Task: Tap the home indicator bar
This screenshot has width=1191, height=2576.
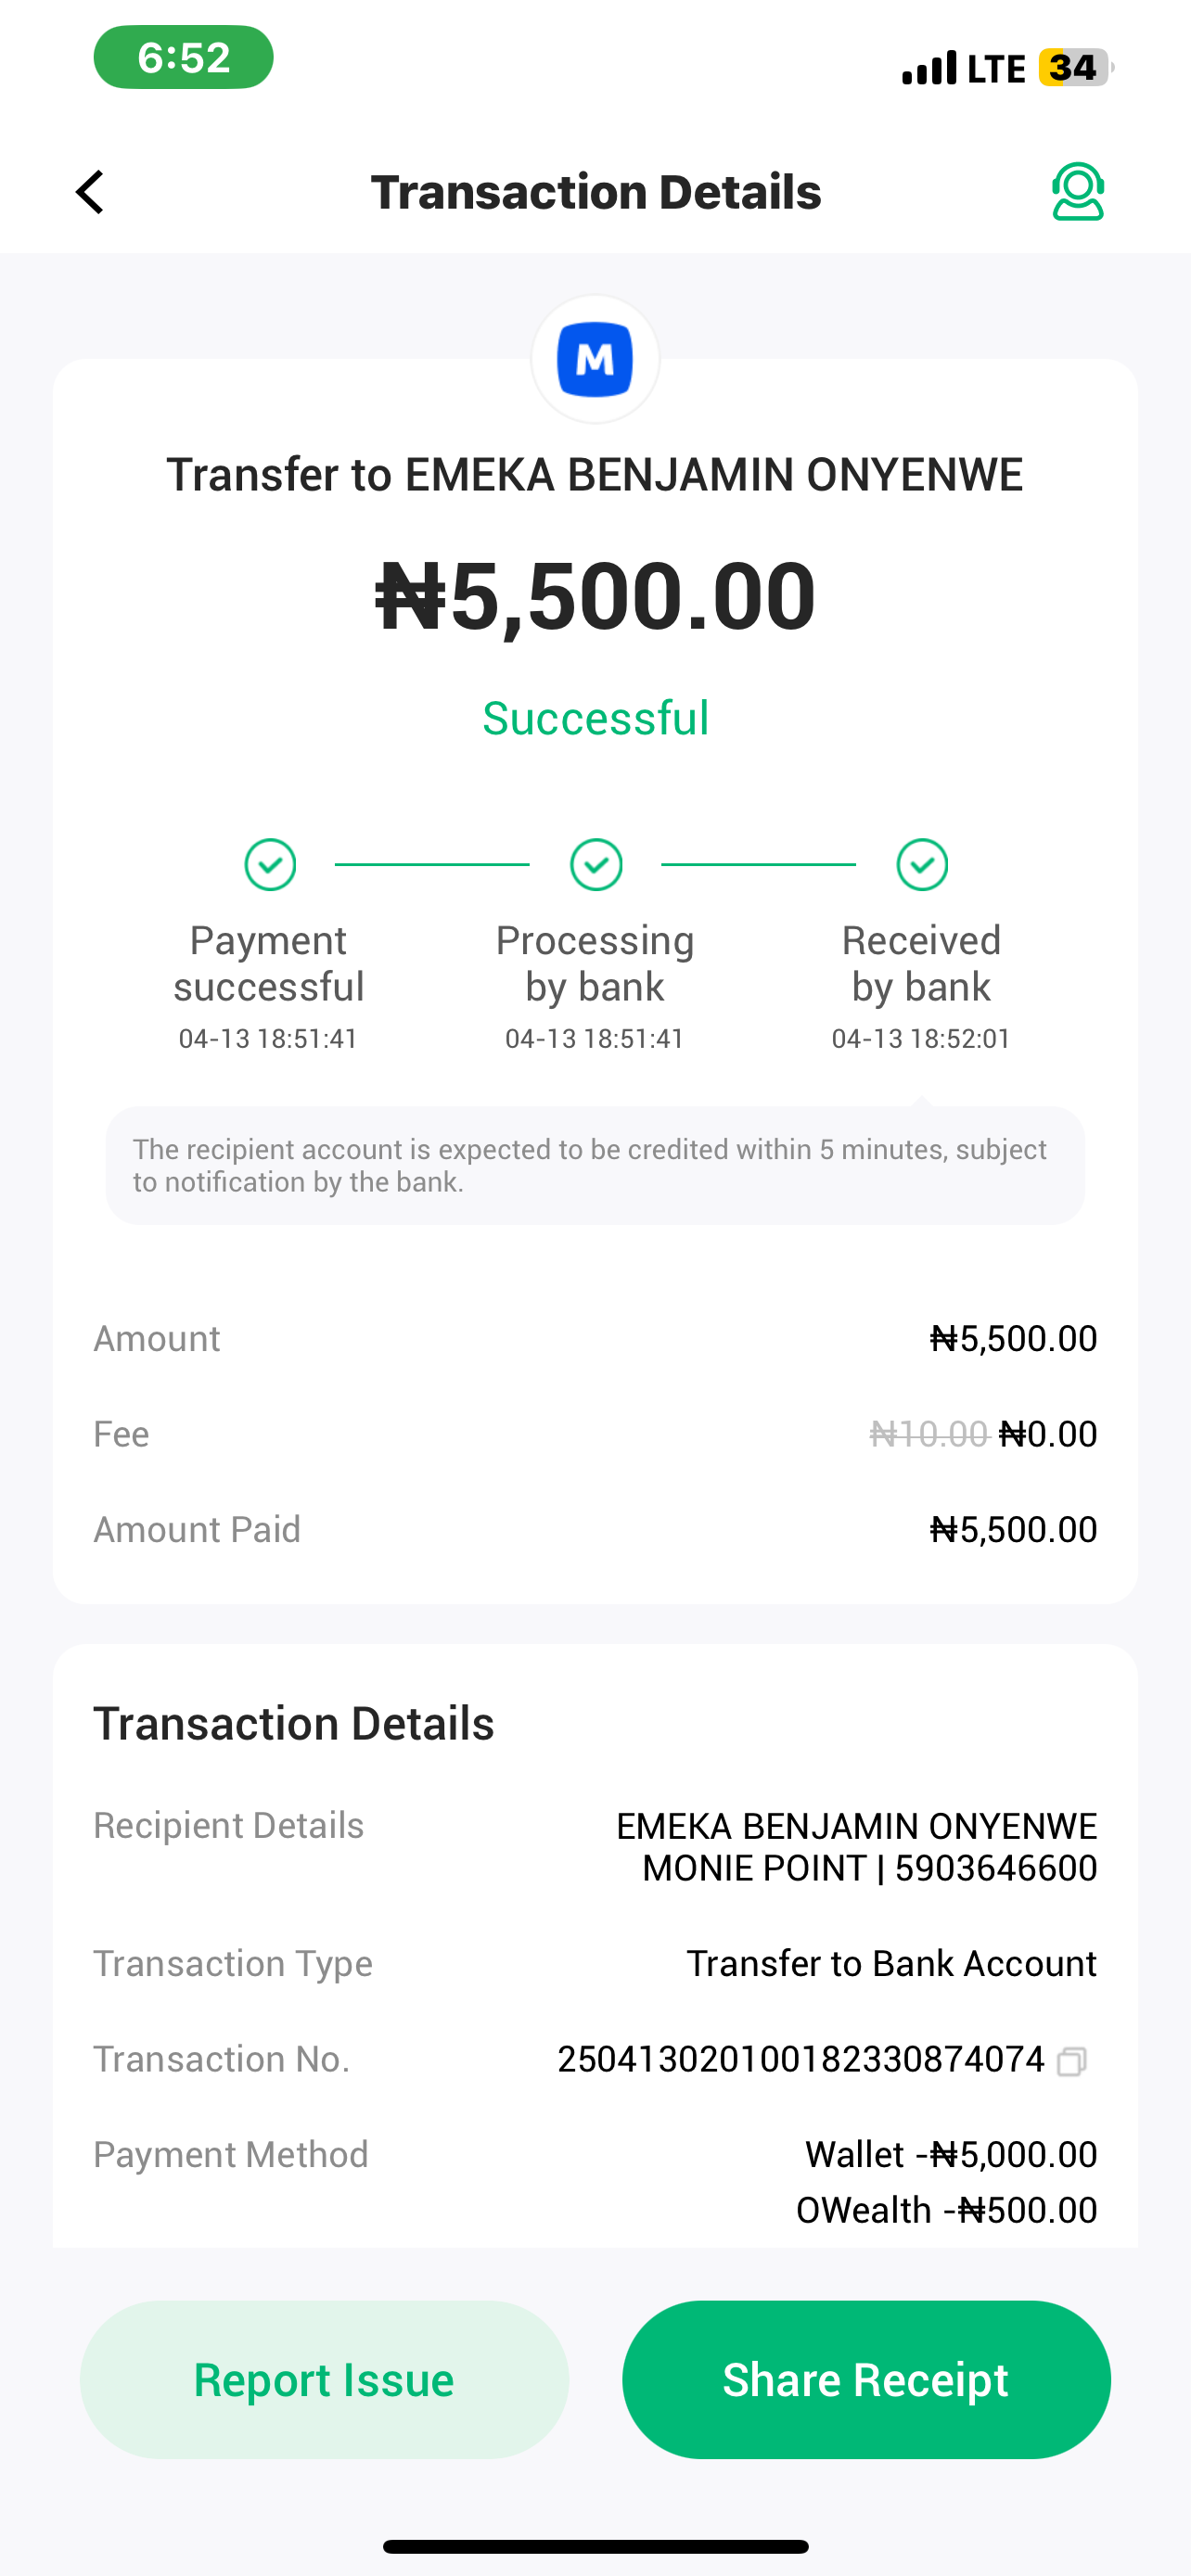Action: click(595, 2546)
